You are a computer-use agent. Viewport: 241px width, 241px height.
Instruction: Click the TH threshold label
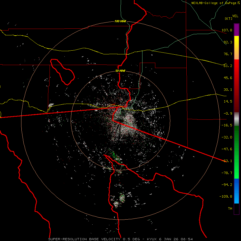[230, 209]
